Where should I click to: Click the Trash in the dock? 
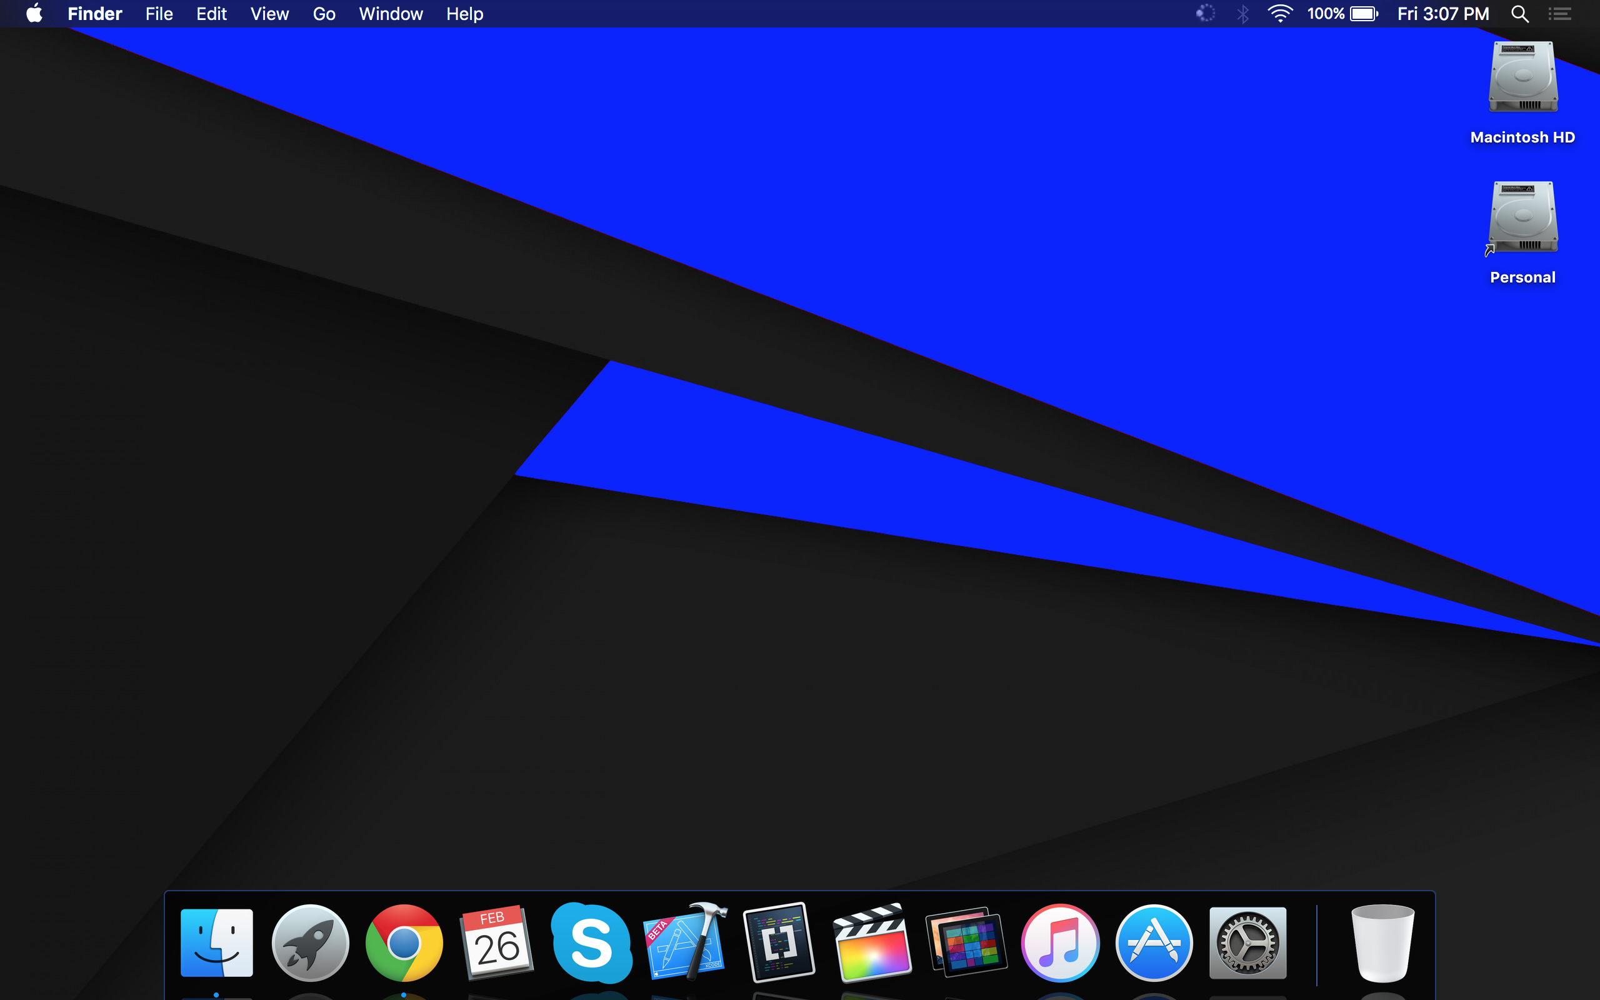tap(1382, 942)
